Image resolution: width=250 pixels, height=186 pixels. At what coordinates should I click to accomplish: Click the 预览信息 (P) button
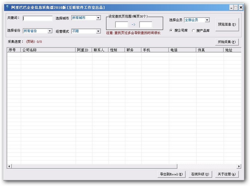pyautogui.click(x=227, y=24)
